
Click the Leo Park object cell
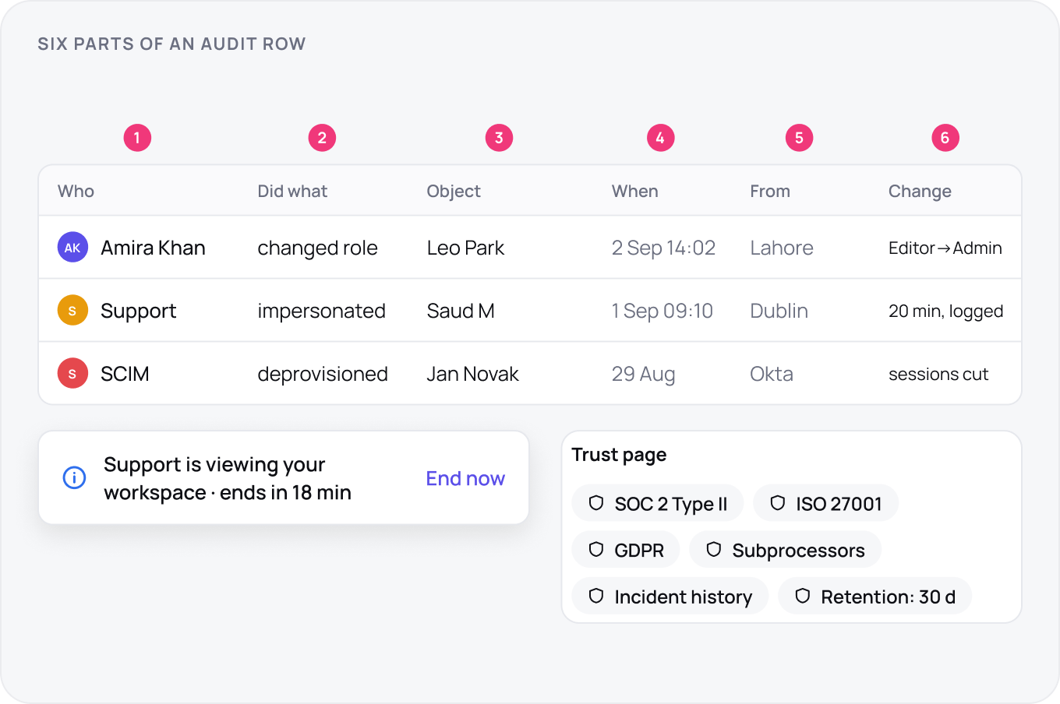point(465,248)
